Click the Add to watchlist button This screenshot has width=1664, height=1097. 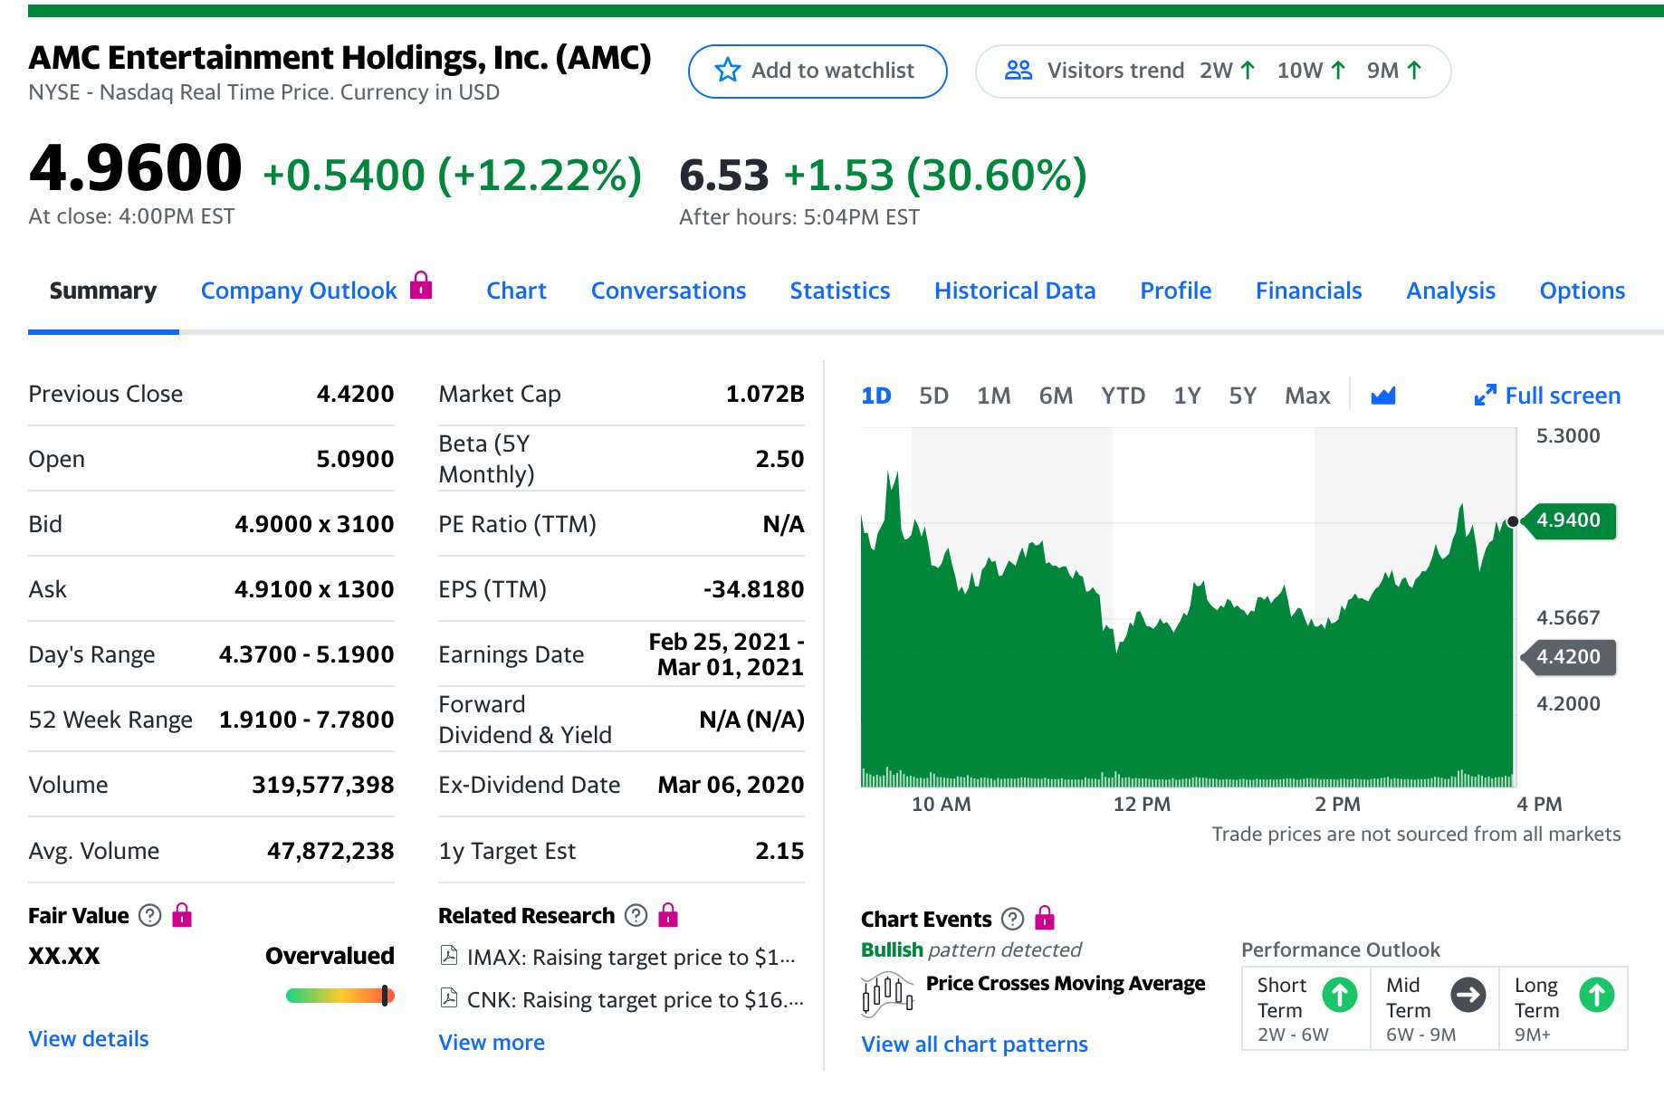pos(818,71)
